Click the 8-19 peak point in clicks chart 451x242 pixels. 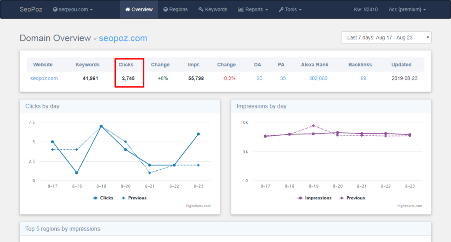101,126
